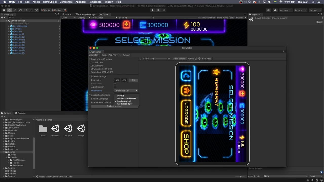Click the Open button in Inspector
The height and width of the screenshot is (182, 324).
coord(319,22)
